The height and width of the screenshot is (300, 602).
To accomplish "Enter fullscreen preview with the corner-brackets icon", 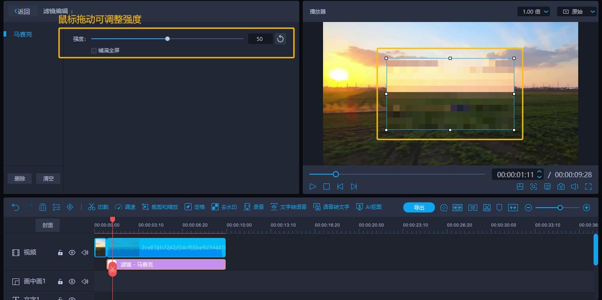I will pyautogui.click(x=588, y=186).
